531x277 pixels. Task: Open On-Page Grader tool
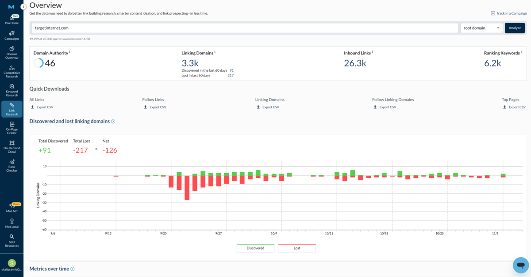pos(12,128)
